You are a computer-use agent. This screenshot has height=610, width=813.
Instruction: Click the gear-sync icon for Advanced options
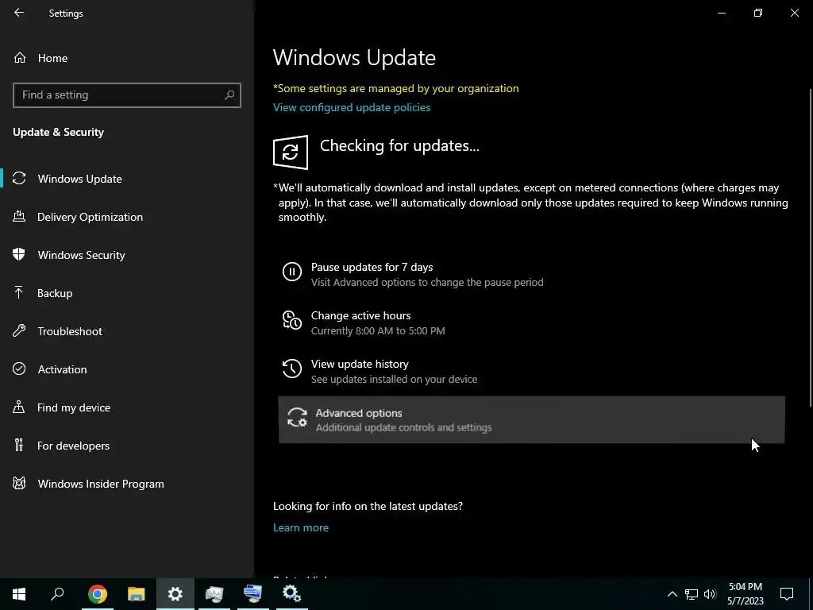[x=297, y=417]
